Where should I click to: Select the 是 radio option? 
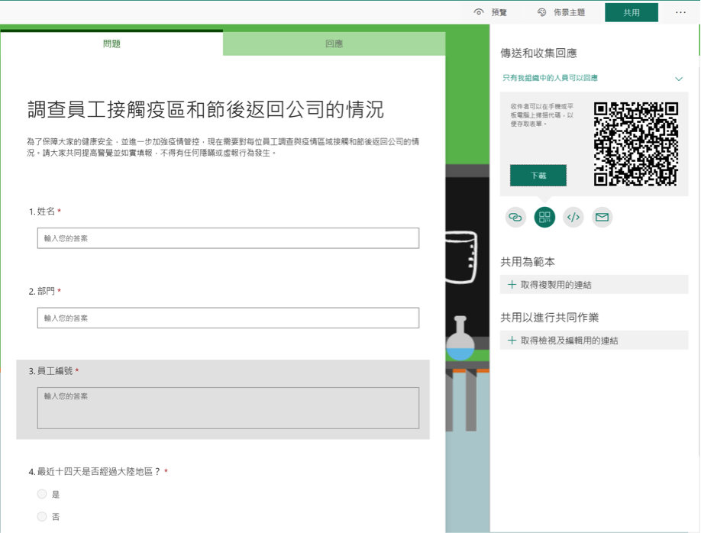click(42, 494)
